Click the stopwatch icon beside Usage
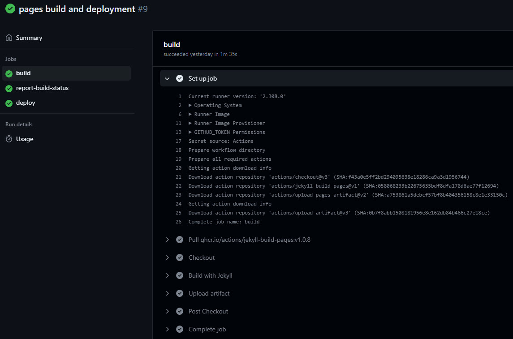This screenshot has width=513, height=339. pyautogui.click(x=9, y=139)
